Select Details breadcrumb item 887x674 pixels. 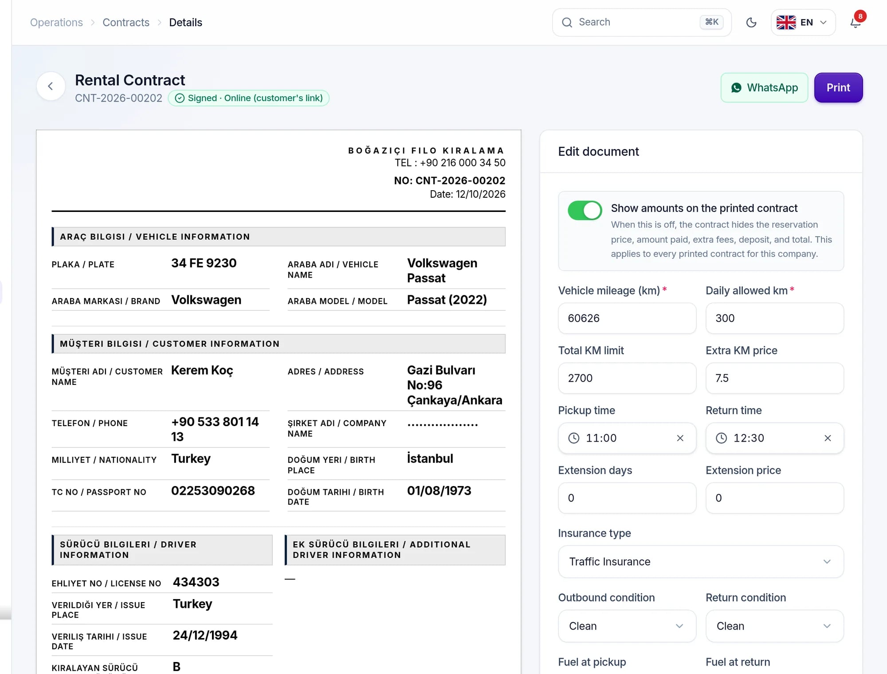coord(185,23)
